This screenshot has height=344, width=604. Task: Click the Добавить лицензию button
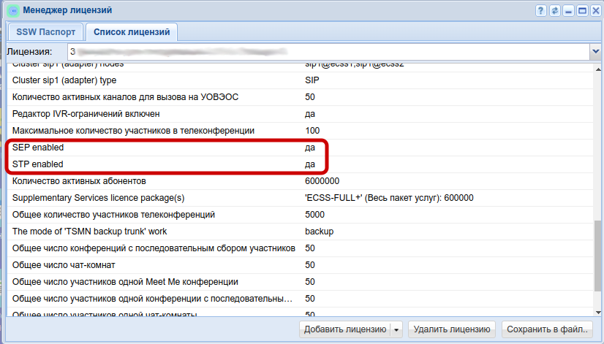click(x=344, y=329)
